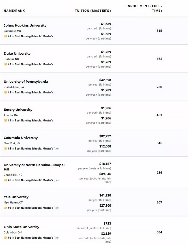
Task: Open University of North Carolina--Chapel Hill link
Action: (34, 167)
